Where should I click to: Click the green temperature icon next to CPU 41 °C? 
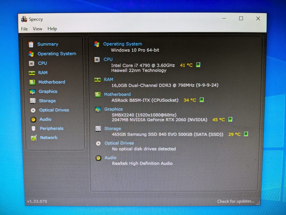click(x=198, y=65)
